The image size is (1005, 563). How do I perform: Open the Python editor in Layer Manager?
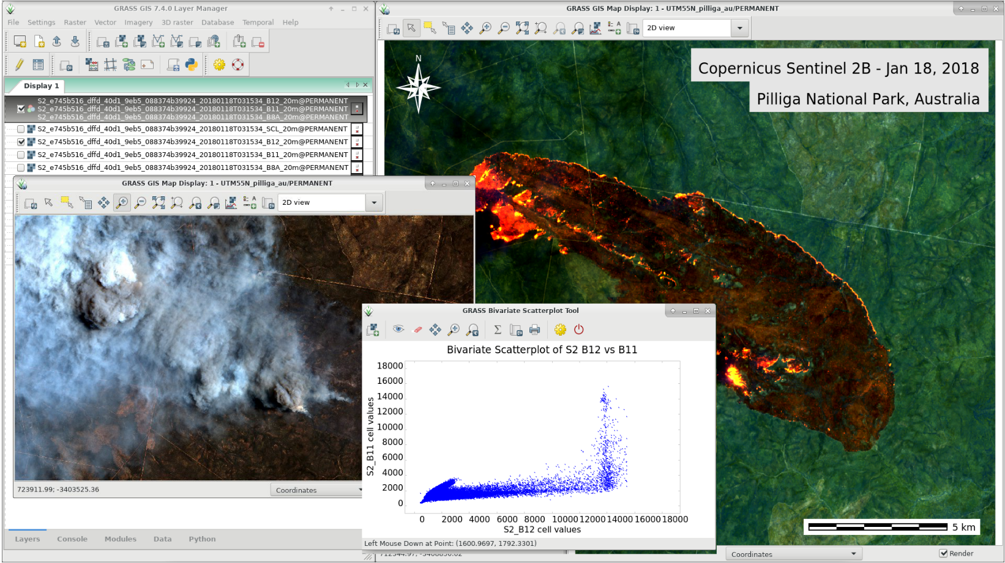pos(192,65)
